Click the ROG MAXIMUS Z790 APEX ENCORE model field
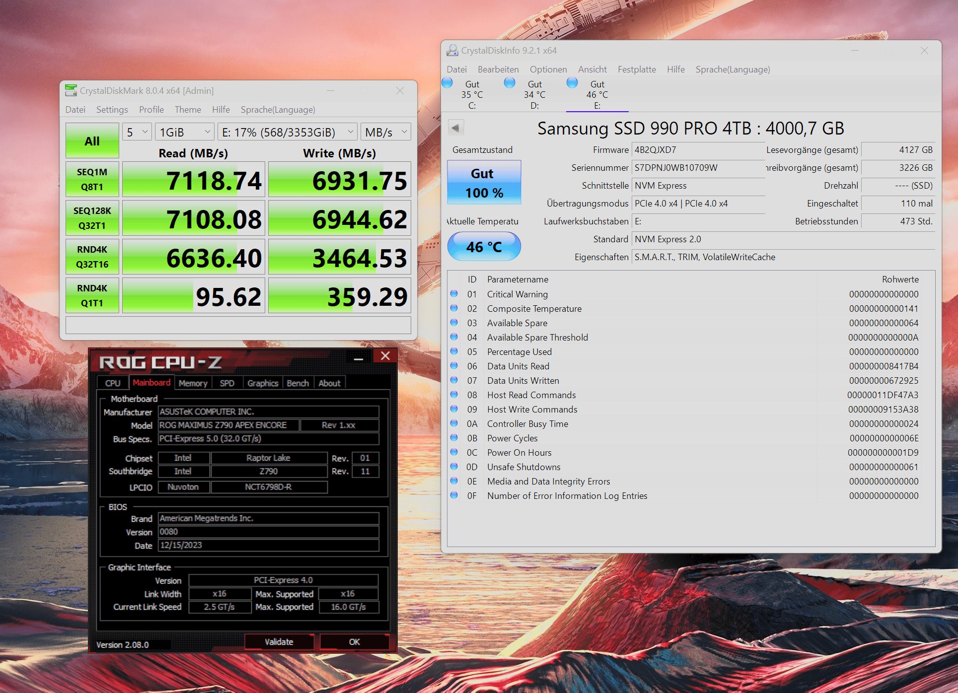958x693 pixels. [229, 425]
